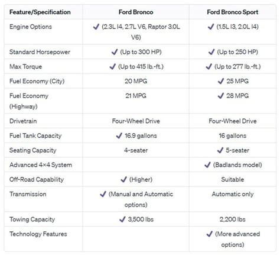Click the checkmark next to 25 MPG
Image resolution: width=280 pixels, height=255 pixels.
pos(221,81)
